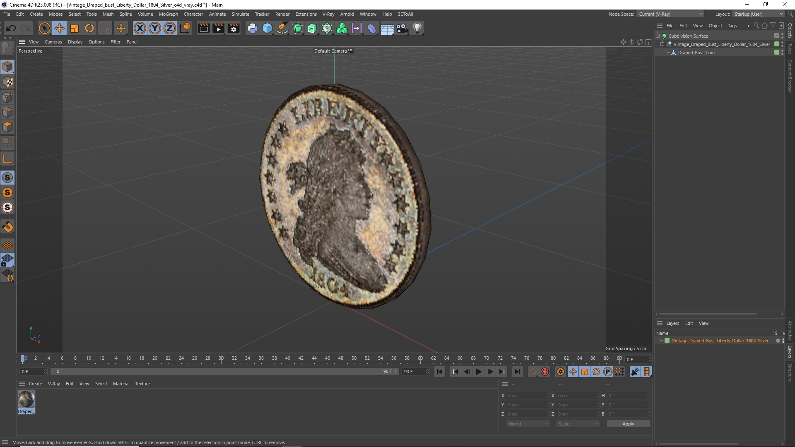Enable Points mode in left toolbar
This screenshot has width=795, height=447.
[8, 97]
